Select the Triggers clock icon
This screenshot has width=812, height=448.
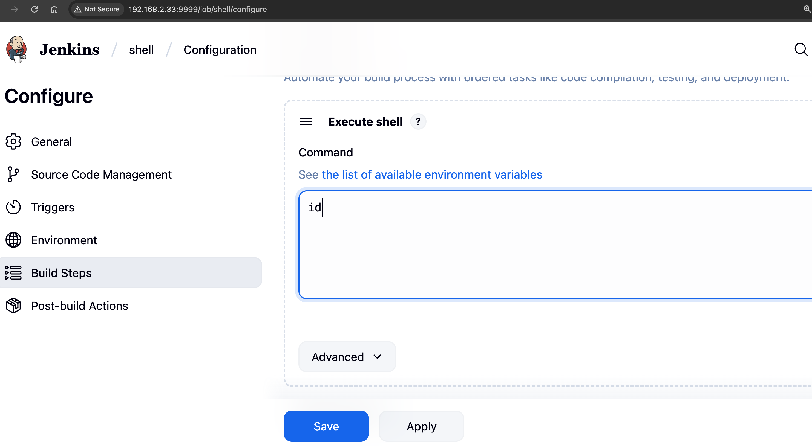pyautogui.click(x=13, y=207)
